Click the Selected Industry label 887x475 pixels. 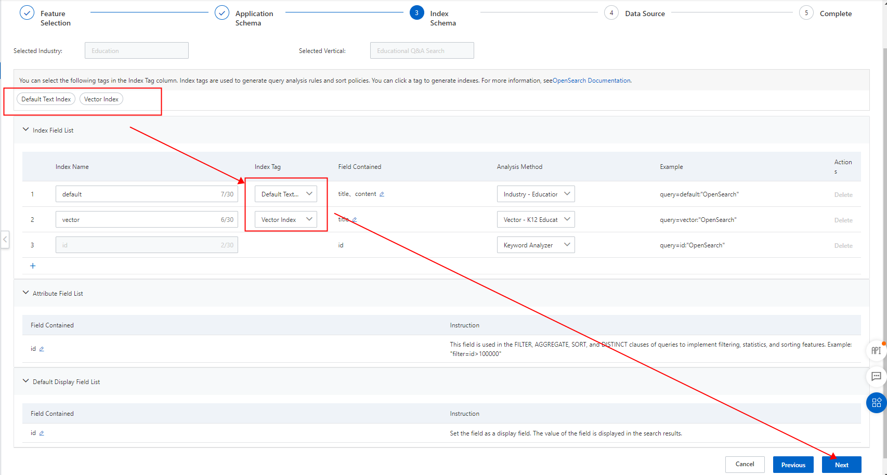pyautogui.click(x=38, y=51)
